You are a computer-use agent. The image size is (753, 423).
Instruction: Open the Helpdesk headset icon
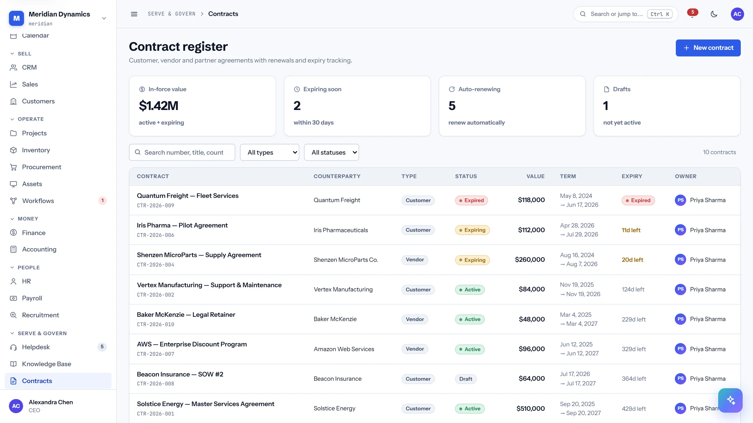click(13, 347)
